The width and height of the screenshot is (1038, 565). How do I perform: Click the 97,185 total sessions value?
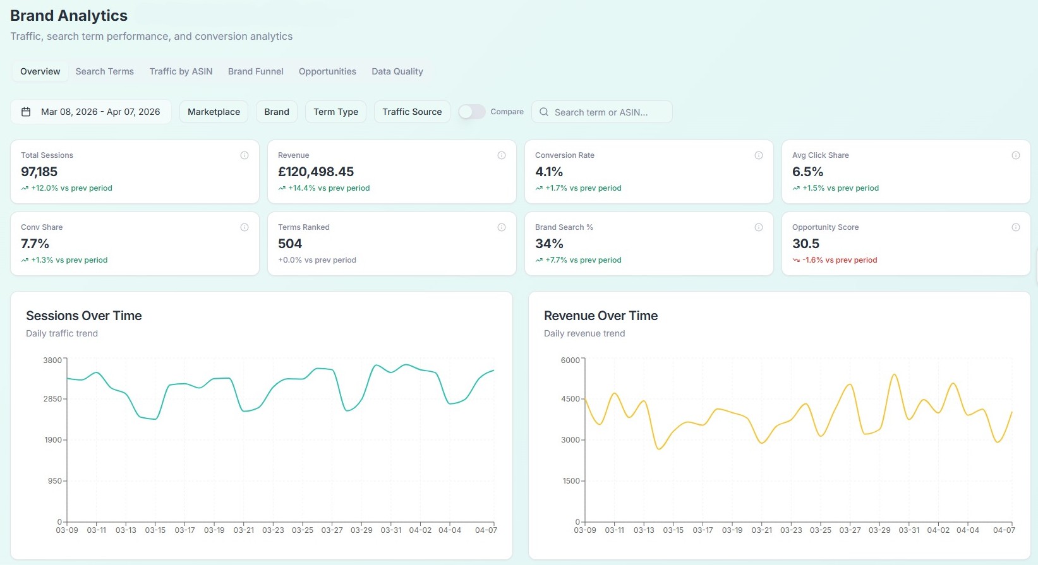39,172
